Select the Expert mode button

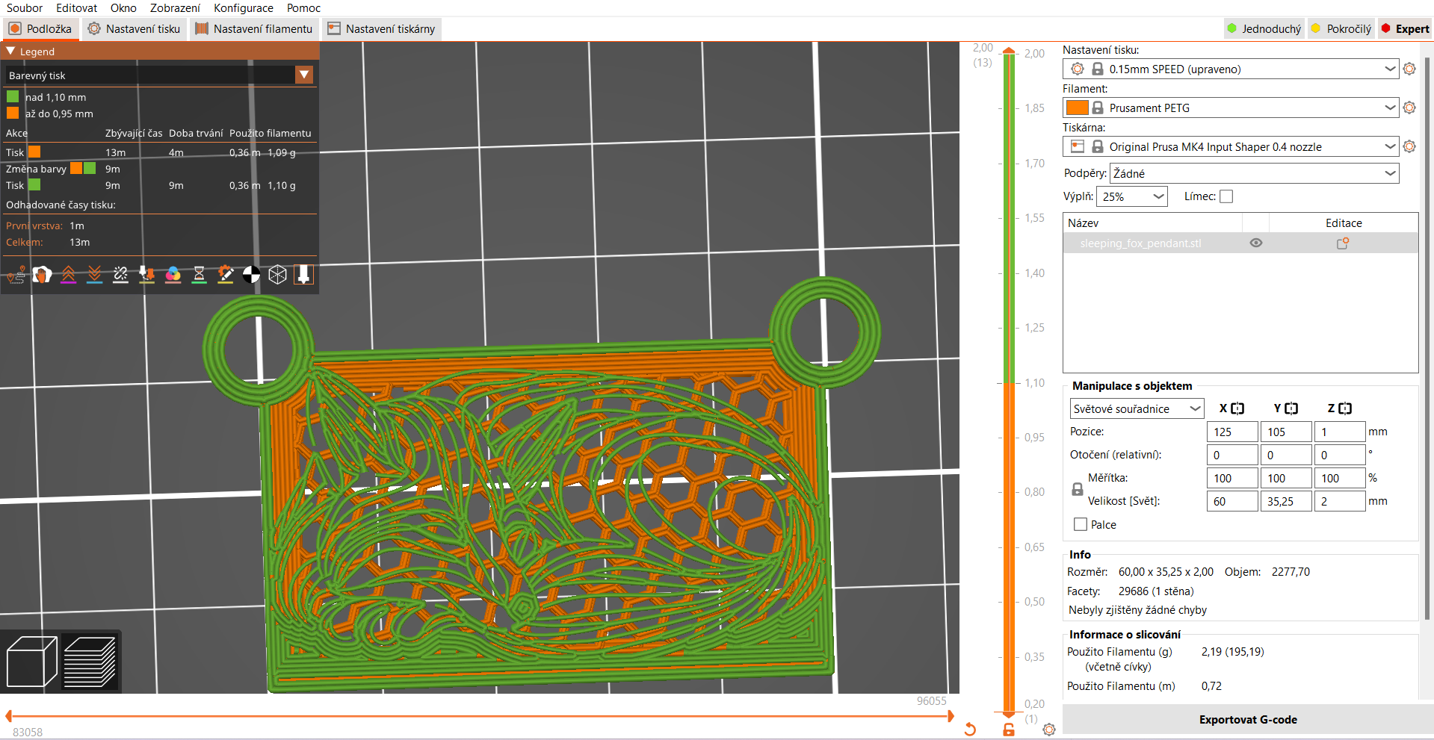click(1405, 28)
